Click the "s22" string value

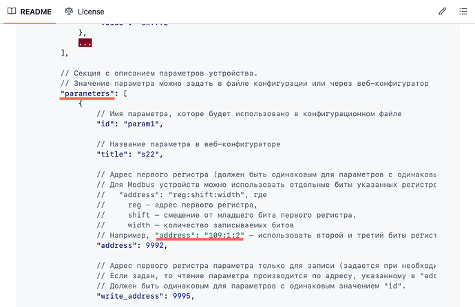[146, 154]
